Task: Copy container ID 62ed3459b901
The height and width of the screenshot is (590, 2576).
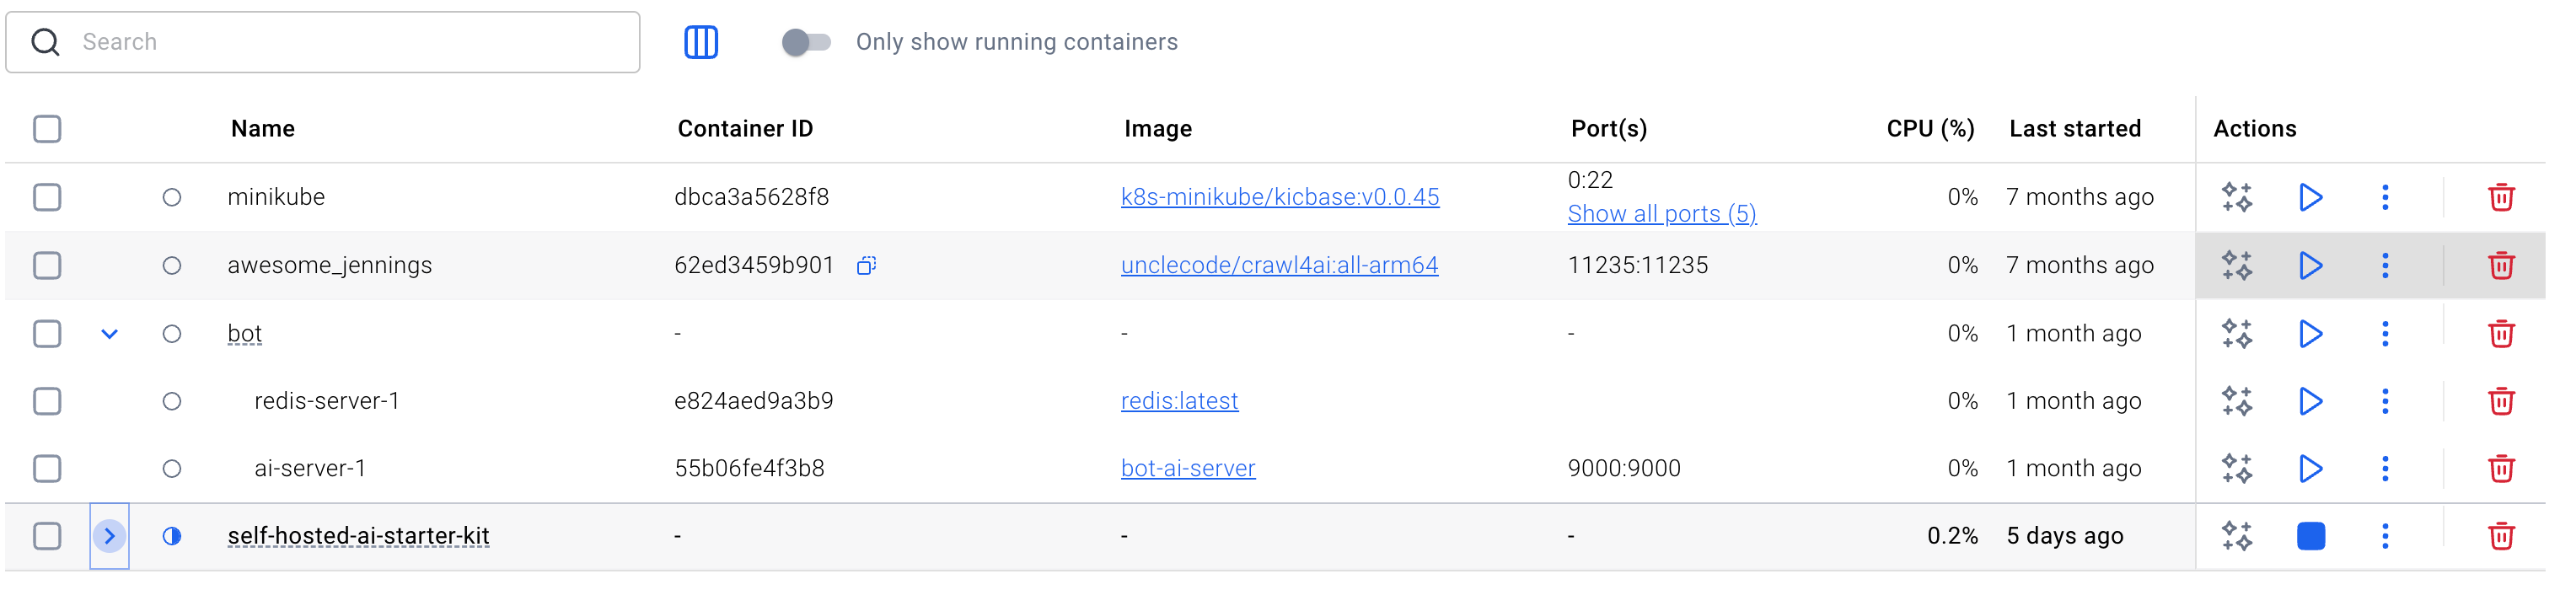Action: (866, 265)
